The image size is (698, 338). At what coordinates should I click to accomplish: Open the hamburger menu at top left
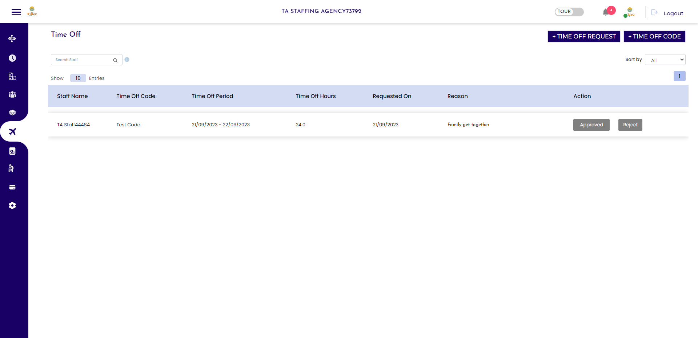tap(16, 12)
